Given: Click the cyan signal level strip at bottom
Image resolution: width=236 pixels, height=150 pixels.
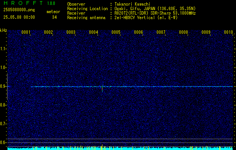Looking at the screenshot, I should (x=120, y=148).
